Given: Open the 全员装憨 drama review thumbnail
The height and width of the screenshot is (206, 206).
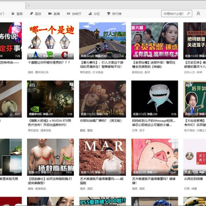Looking at the screenshot, I should point(154,41).
